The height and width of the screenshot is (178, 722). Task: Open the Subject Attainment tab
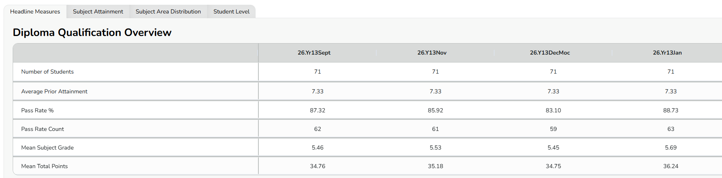98,11
